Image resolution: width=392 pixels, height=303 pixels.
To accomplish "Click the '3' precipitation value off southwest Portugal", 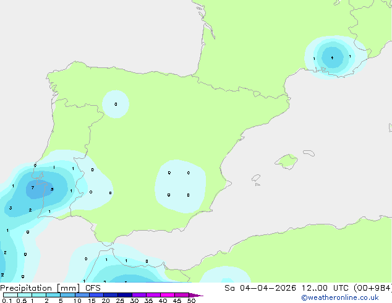I will [x=11, y=208].
